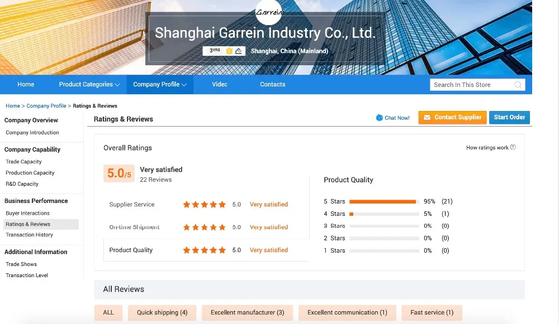Click the search magnifier icon in store search
This screenshot has width=559, height=324.
(518, 85)
